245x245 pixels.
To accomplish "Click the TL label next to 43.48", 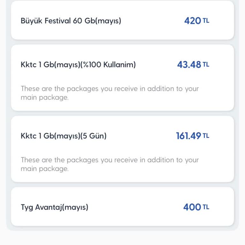I will pyautogui.click(x=206, y=64).
